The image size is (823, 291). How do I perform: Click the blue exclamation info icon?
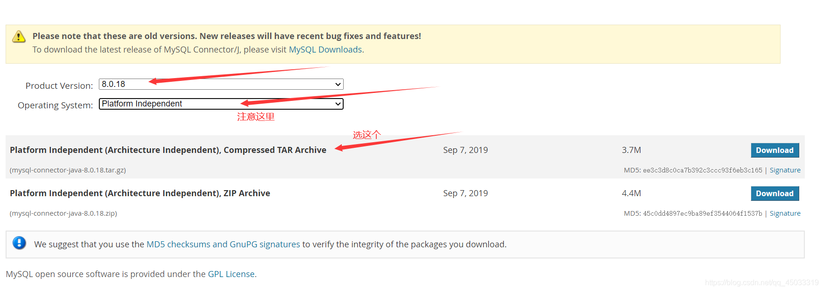pos(19,243)
